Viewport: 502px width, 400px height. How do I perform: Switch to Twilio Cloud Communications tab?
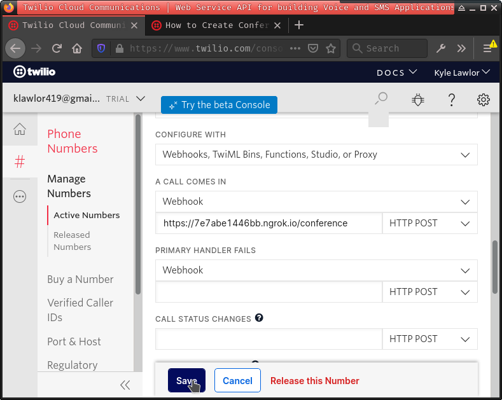74,25
